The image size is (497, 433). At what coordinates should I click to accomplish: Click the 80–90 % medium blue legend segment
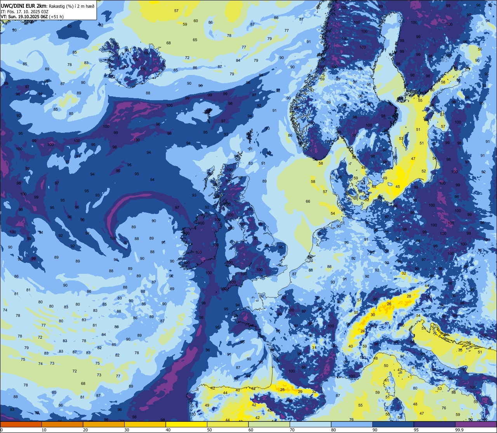click(352, 424)
